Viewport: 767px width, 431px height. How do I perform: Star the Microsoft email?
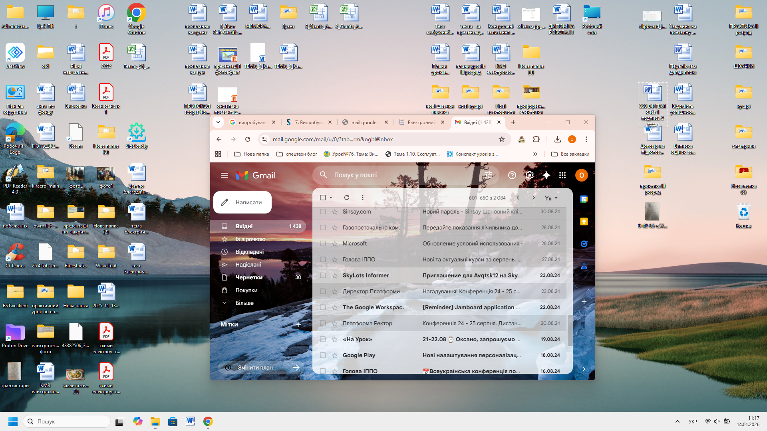coord(335,243)
